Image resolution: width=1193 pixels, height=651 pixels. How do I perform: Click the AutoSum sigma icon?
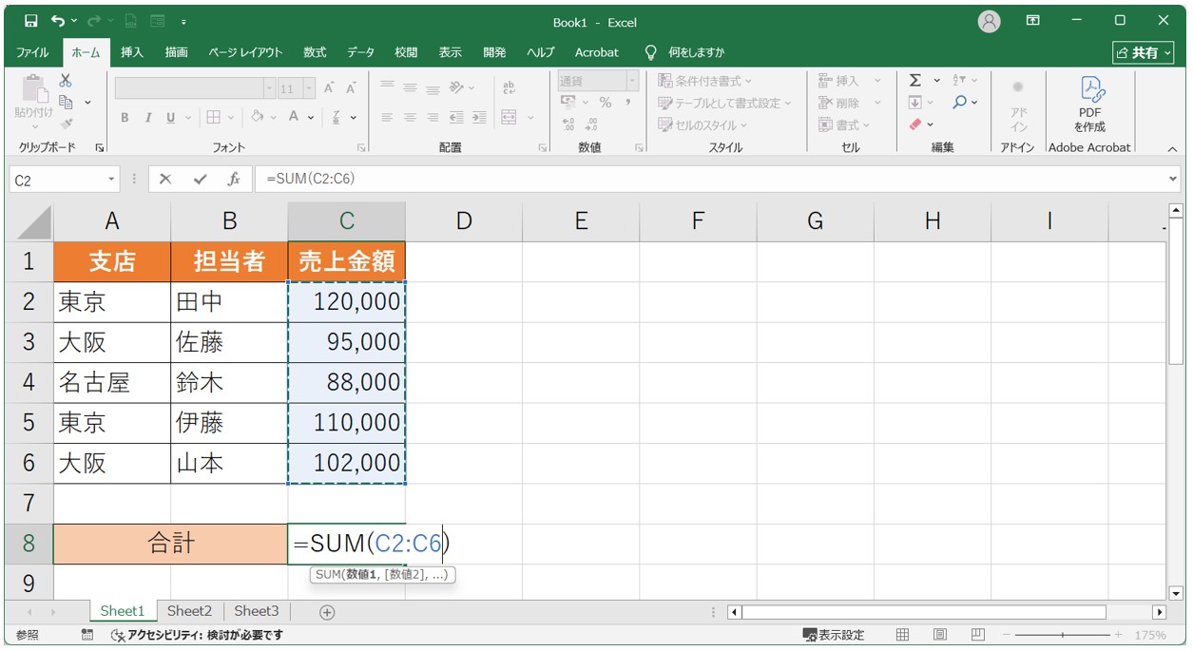pyautogui.click(x=914, y=81)
